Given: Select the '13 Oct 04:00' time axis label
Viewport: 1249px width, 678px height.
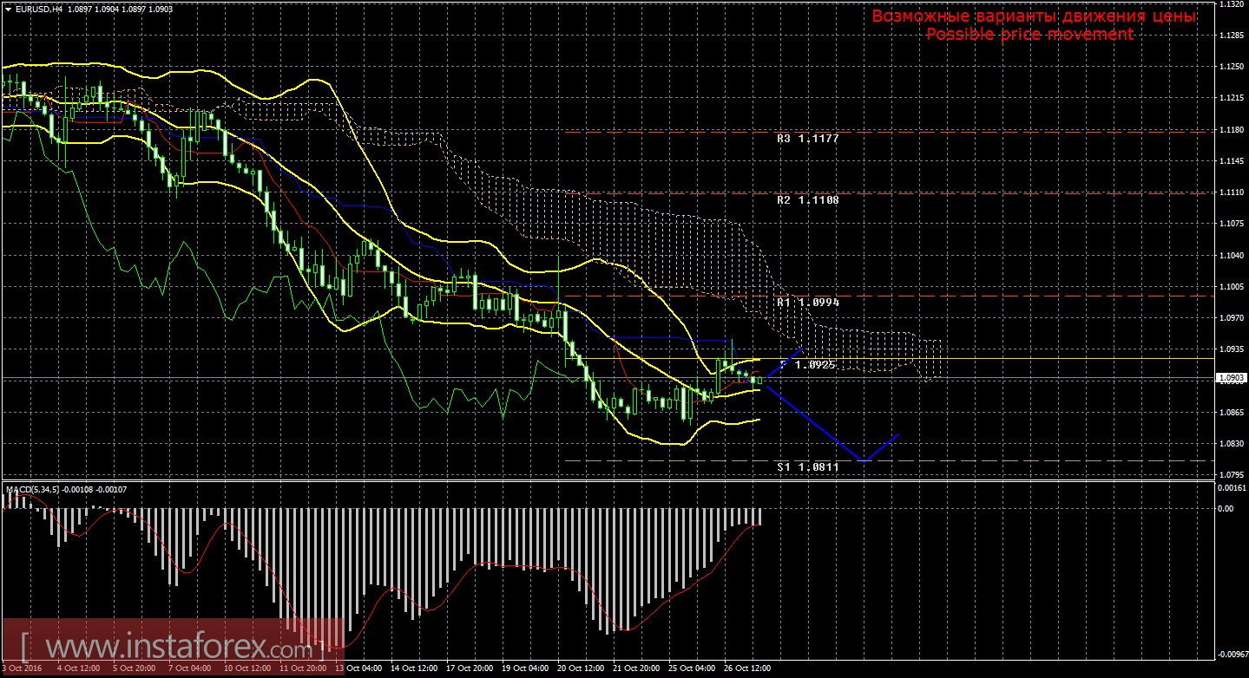Looking at the screenshot, I should click(365, 668).
